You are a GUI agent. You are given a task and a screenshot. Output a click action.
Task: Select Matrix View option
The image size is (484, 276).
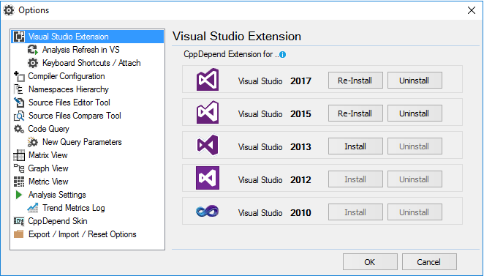pos(48,155)
